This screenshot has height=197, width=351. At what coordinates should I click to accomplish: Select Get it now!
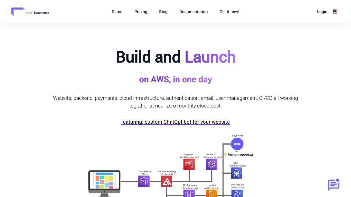[229, 12]
